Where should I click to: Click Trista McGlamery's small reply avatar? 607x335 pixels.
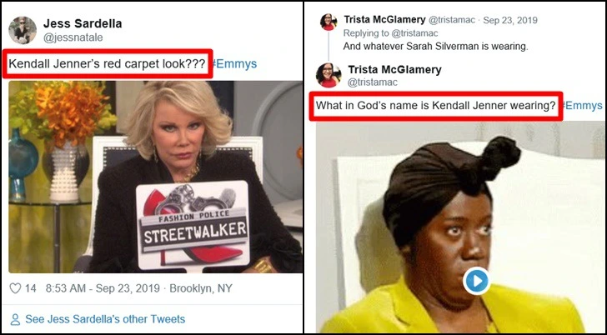(329, 22)
